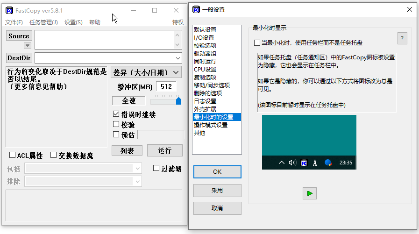Enable the 校验 verify checkbox
Viewport: 419px width, 234px height.
coord(116,124)
